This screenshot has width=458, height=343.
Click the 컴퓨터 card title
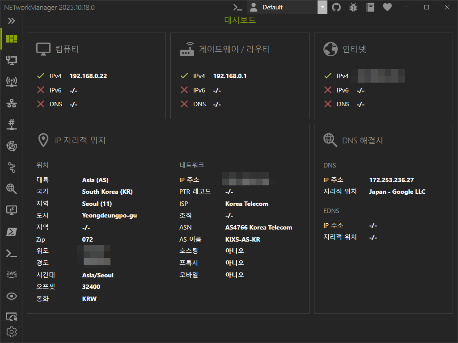point(67,49)
